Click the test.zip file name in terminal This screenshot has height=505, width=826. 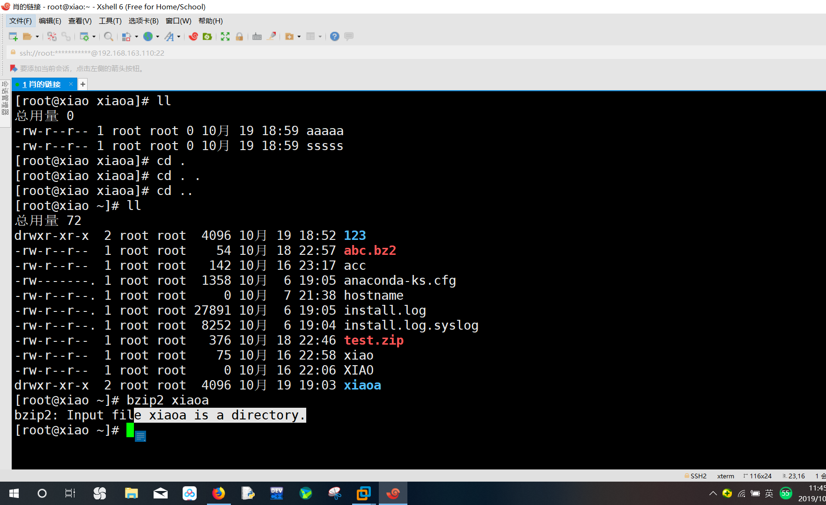click(374, 340)
